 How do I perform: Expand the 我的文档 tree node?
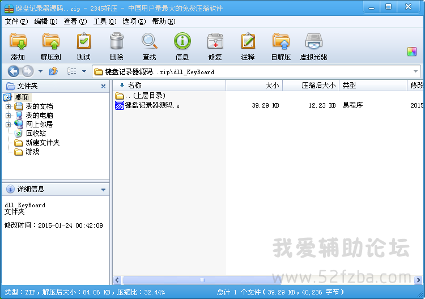[8, 106]
